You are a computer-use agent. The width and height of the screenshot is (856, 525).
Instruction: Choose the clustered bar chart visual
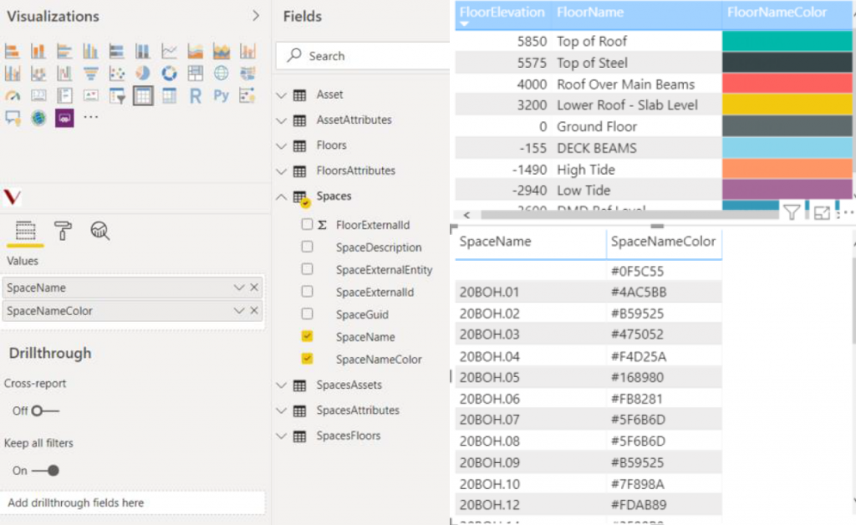(x=64, y=51)
